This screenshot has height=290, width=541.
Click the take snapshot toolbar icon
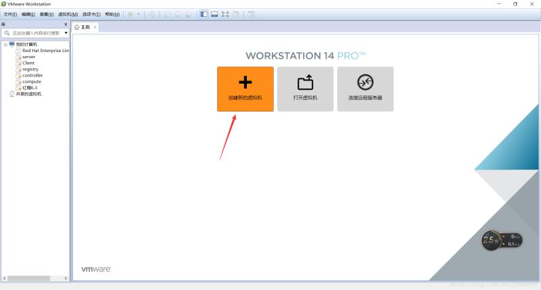pos(167,14)
